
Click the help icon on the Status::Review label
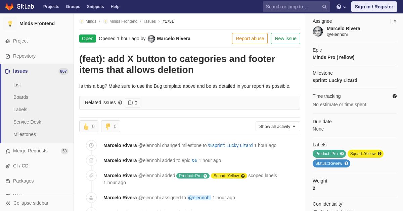(346, 163)
